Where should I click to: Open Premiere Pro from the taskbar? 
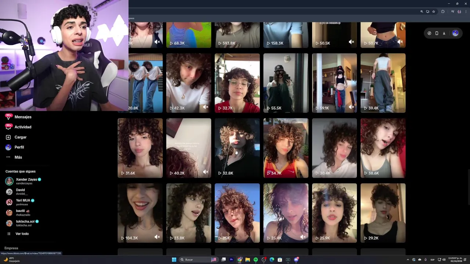(231, 260)
